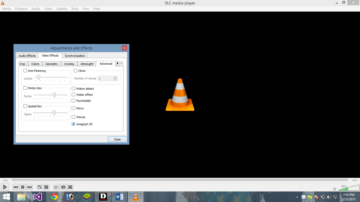The image size is (360, 202).
Task: Open Windows Start menu
Action: pyautogui.click(x=7, y=197)
